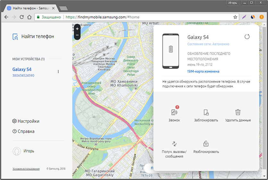
Task: Bookmark this page with the star
Action: [x=235, y=17]
